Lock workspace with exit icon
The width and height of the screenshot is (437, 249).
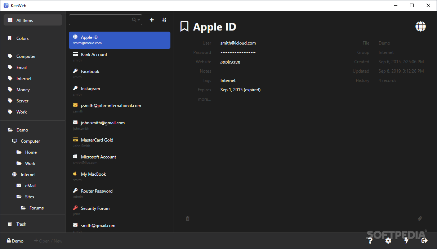[x=424, y=240]
